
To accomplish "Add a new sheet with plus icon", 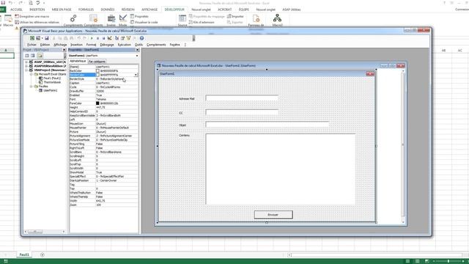I will pos(43,254).
